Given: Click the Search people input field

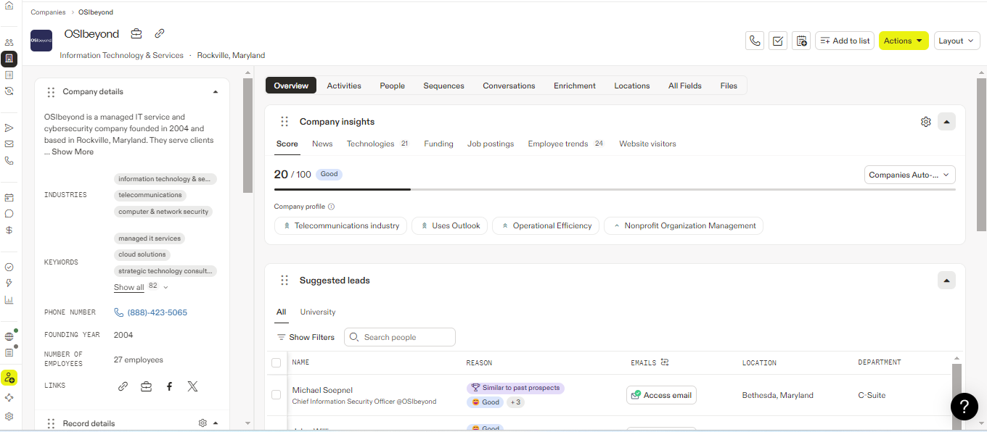Looking at the screenshot, I should click(x=406, y=337).
